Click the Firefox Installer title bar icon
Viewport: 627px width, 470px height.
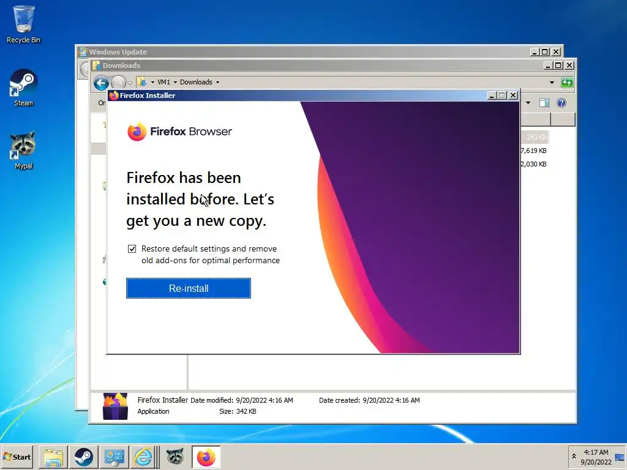click(x=114, y=95)
